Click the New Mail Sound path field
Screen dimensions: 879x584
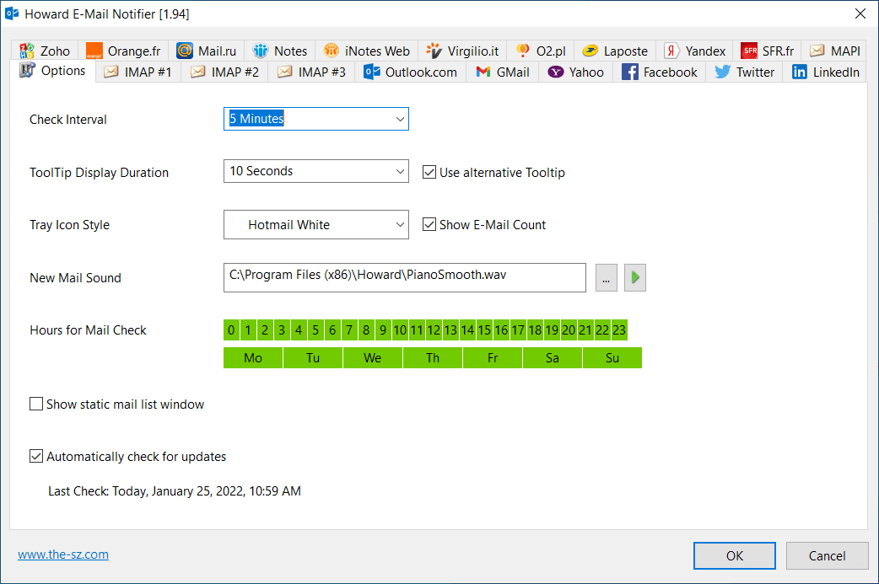coord(405,277)
